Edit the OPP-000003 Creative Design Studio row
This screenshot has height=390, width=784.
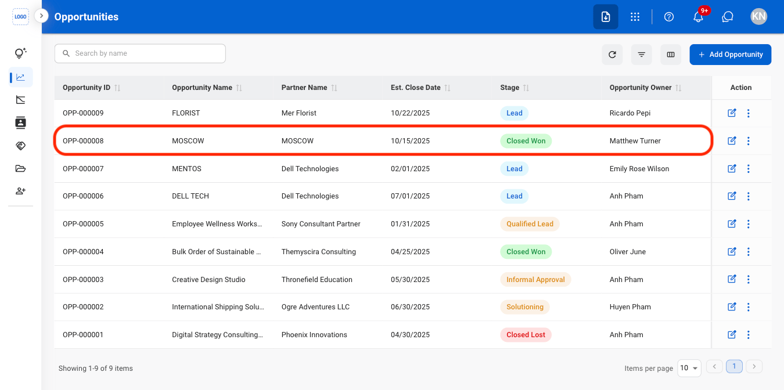732,279
